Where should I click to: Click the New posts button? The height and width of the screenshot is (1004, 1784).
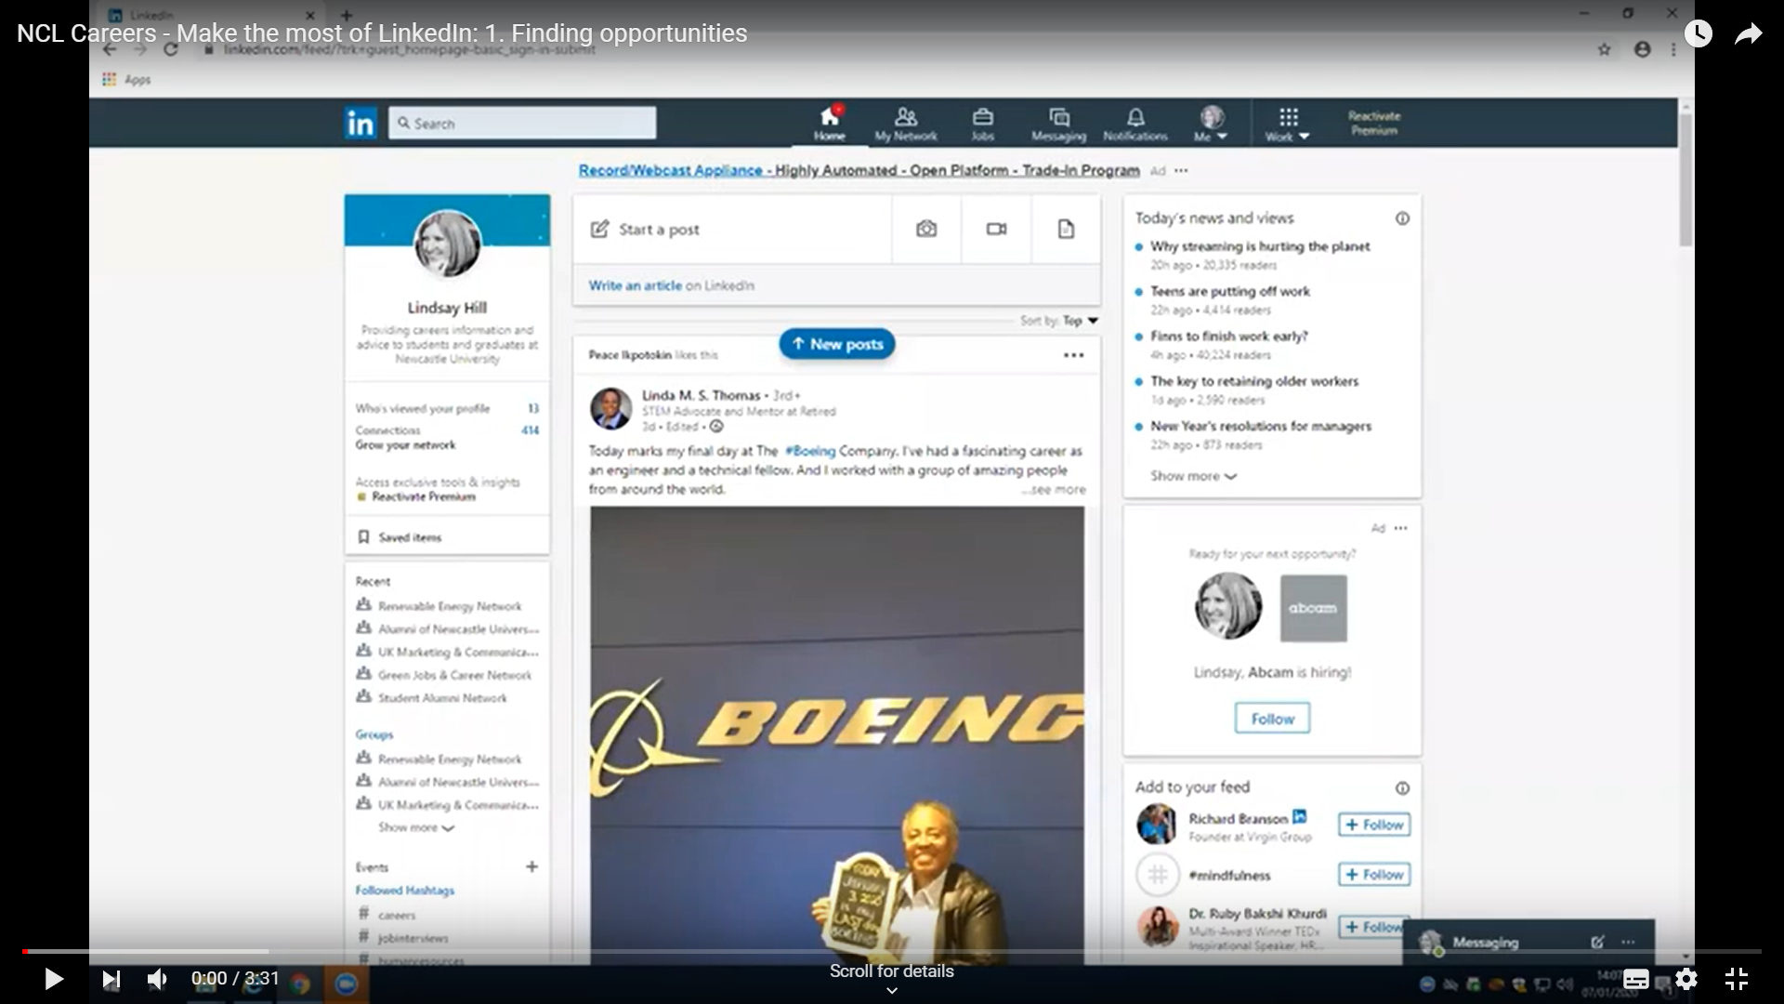pyautogui.click(x=836, y=344)
